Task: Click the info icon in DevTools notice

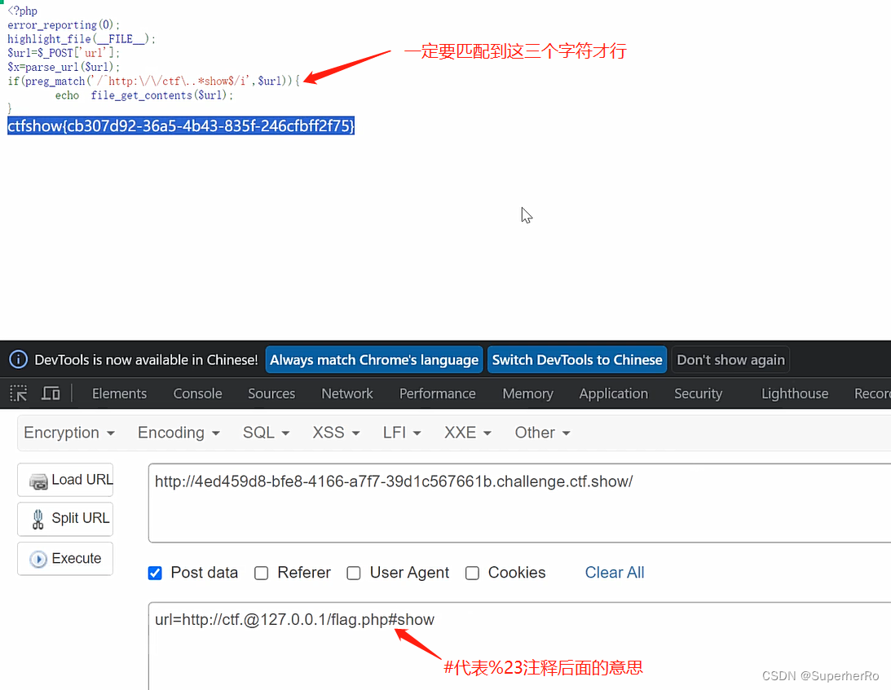Action: [x=18, y=359]
